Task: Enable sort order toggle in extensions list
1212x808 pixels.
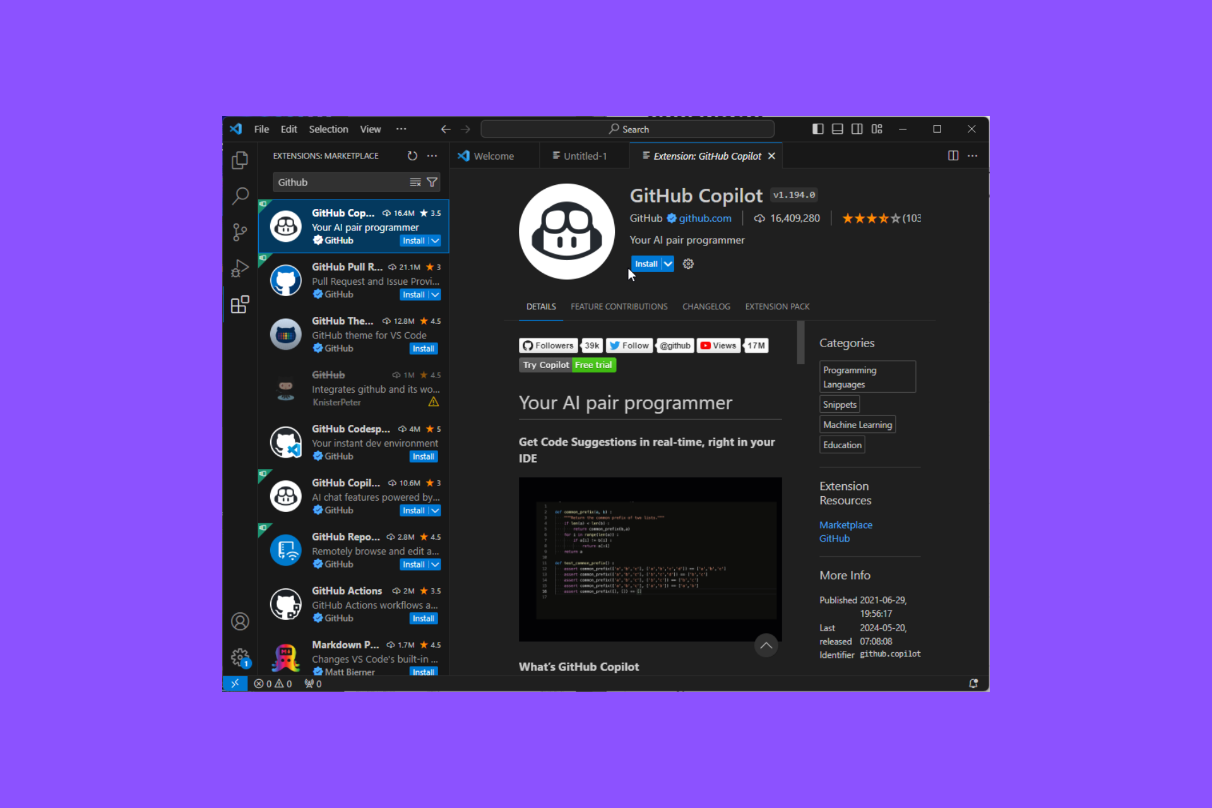Action: coord(416,181)
